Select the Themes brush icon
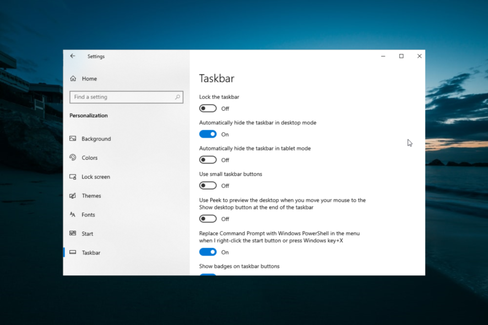Image resolution: width=488 pixels, height=325 pixels. pyautogui.click(x=73, y=196)
